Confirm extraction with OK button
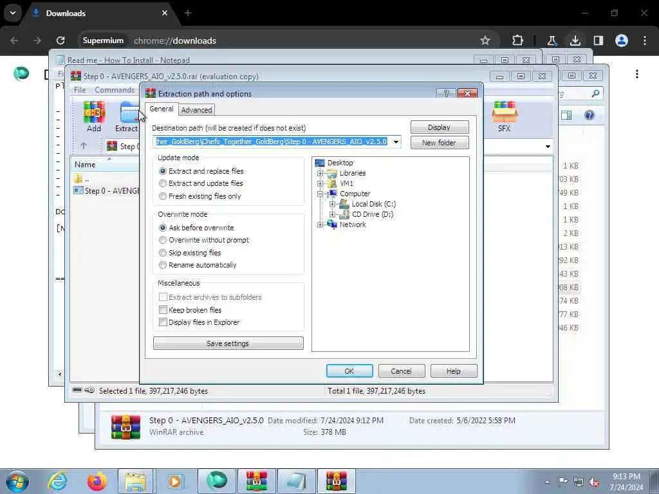The image size is (659, 494). click(x=349, y=371)
